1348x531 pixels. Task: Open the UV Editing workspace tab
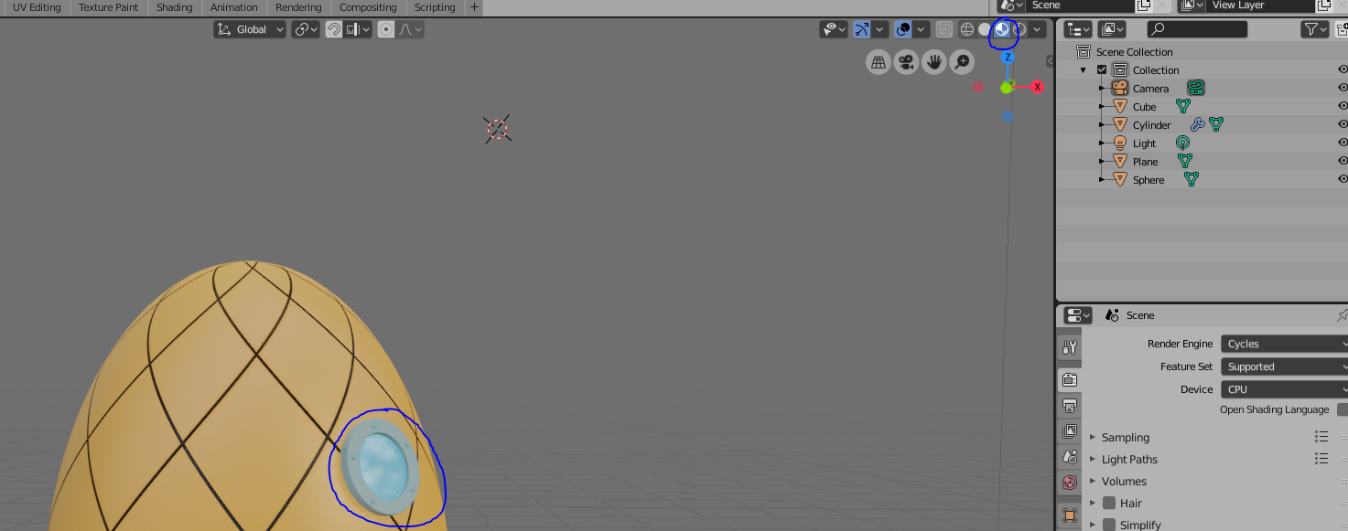pyautogui.click(x=37, y=7)
